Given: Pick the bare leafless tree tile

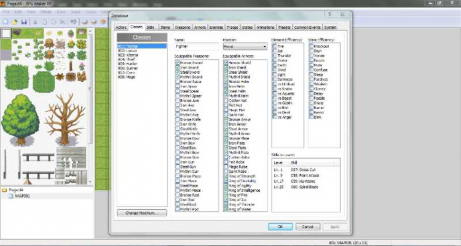Looking at the screenshot, I should (x=65, y=119).
